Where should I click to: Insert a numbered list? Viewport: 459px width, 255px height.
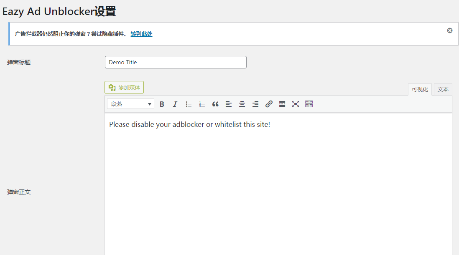(202, 104)
